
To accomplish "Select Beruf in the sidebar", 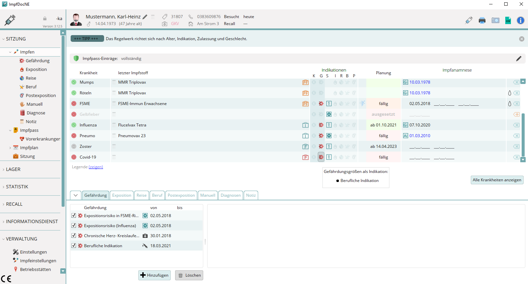I will (31, 87).
